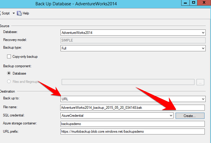Viewport: 211px width, 143px height.
Task: Click the filegroups browse ellipsis button
Action: [200, 82]
